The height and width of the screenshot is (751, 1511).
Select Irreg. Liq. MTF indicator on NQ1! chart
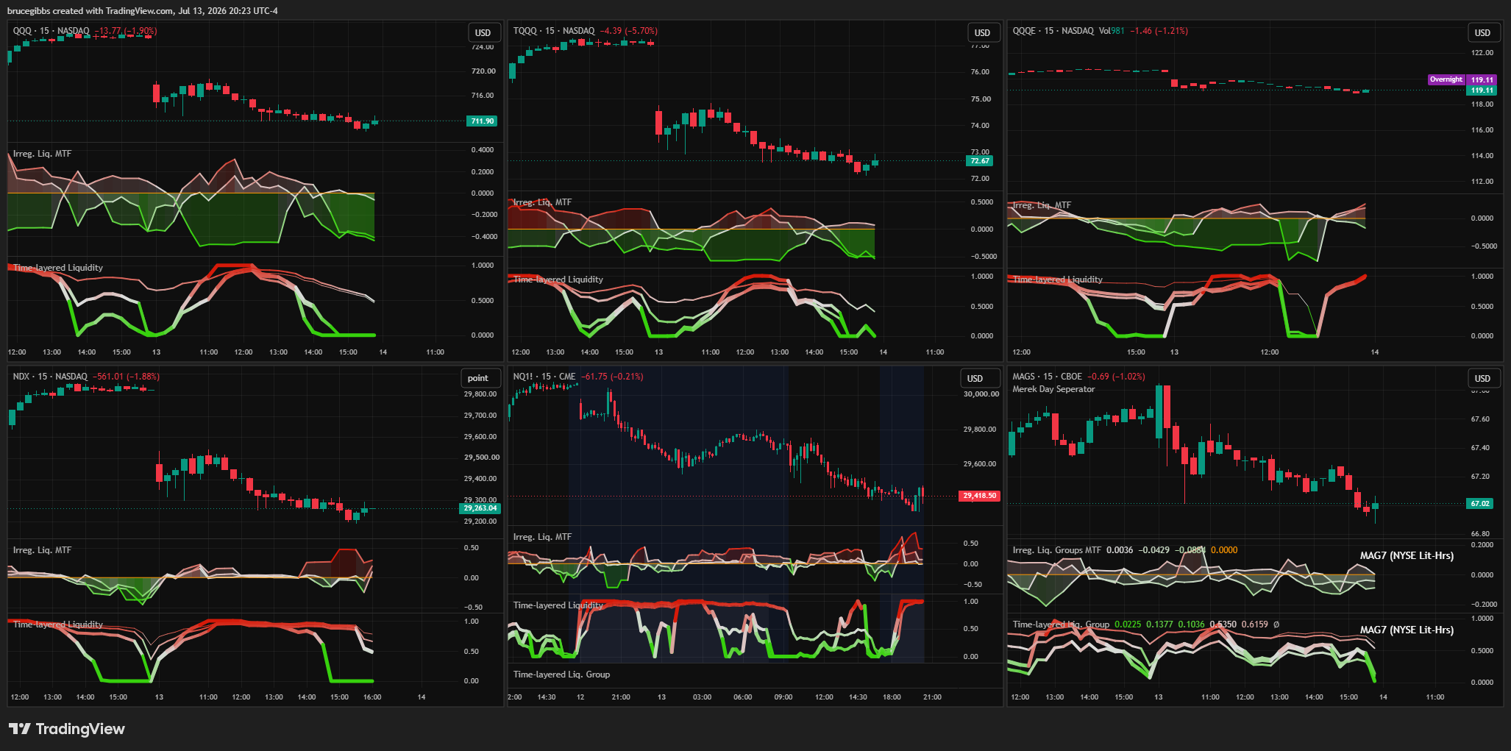(x=542, y=537)
